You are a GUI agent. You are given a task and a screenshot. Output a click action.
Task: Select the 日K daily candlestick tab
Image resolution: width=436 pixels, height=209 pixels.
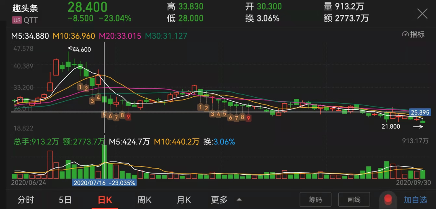pyautogui.click(x=105, y=200)
